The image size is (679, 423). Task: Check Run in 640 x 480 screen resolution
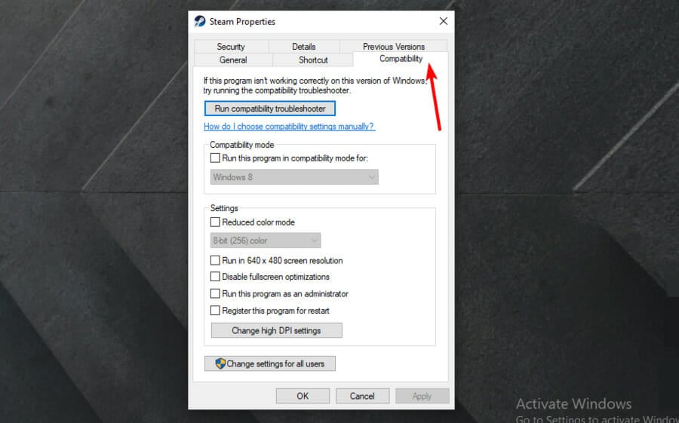click(x=215, y=260)
